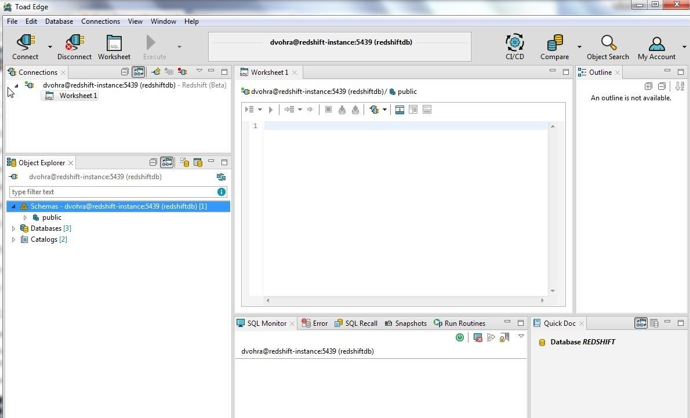The height and width of the screenshot is (418, 690).
Task: Open a new Worksheet from main toolbar
Action: click(114, 47)
